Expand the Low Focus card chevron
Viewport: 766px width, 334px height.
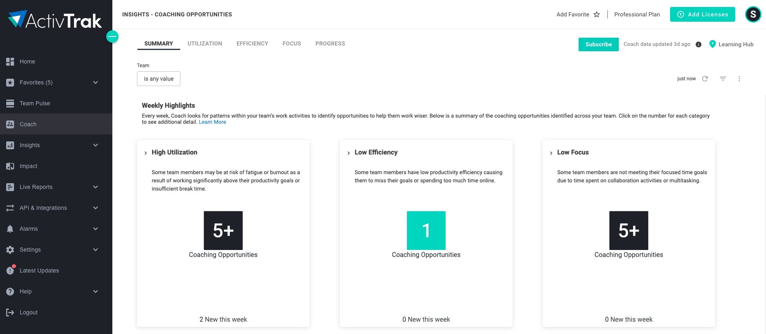tap(551, 153)
